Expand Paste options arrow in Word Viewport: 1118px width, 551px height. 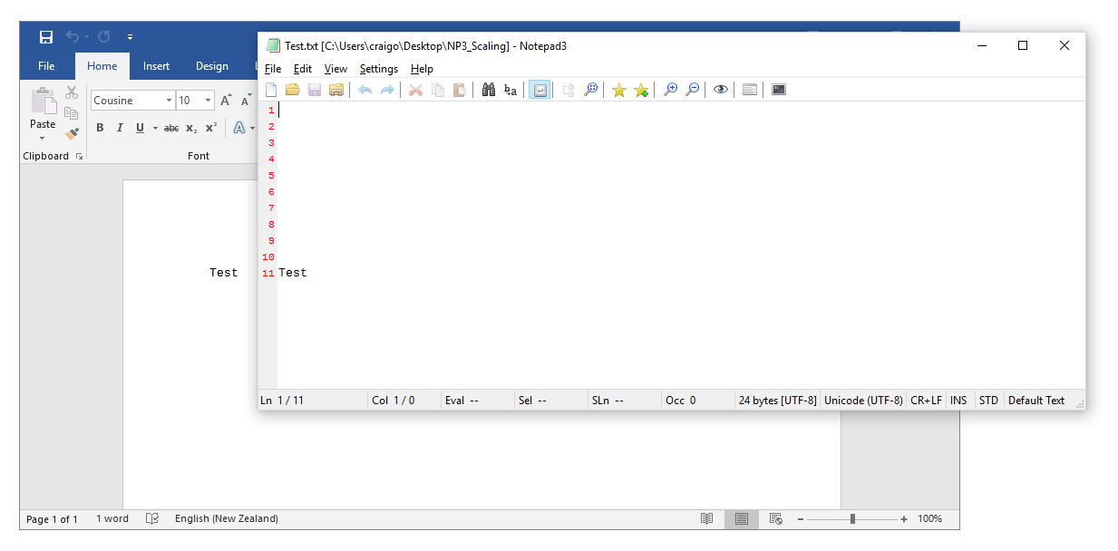pos(43,138)
